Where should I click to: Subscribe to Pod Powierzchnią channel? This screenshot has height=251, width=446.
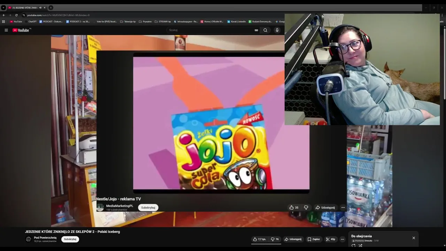click(x=70, y=239)
